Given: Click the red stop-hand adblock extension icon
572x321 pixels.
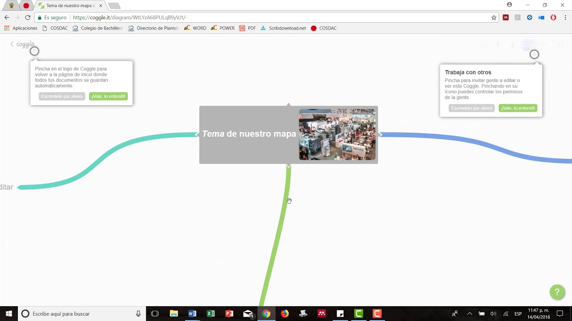Looking at the screenshot, I should coord(553,17).
